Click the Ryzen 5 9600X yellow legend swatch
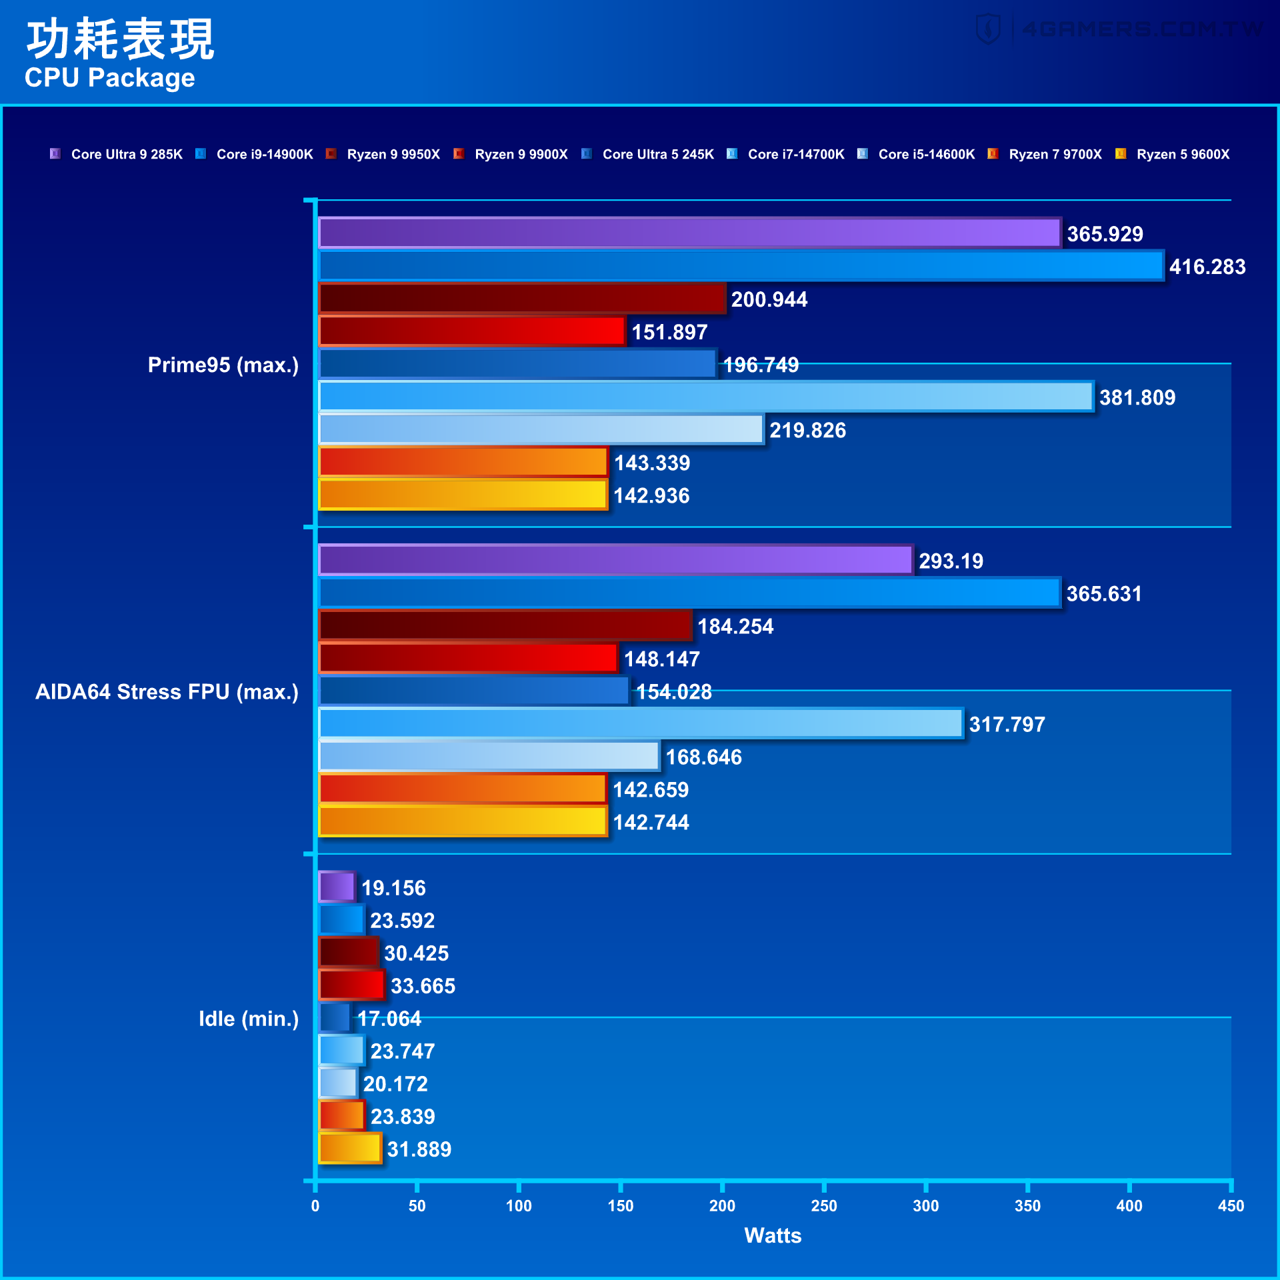Image resolution: width=1280 pixels, height=1280 pixels. point(1121,153)
